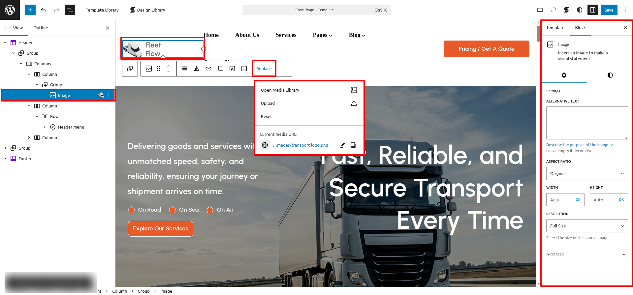This screenshot has height=295, width=633.
Task: Toggle the styles half-circle icon in top bar
Action: (580, 10)
